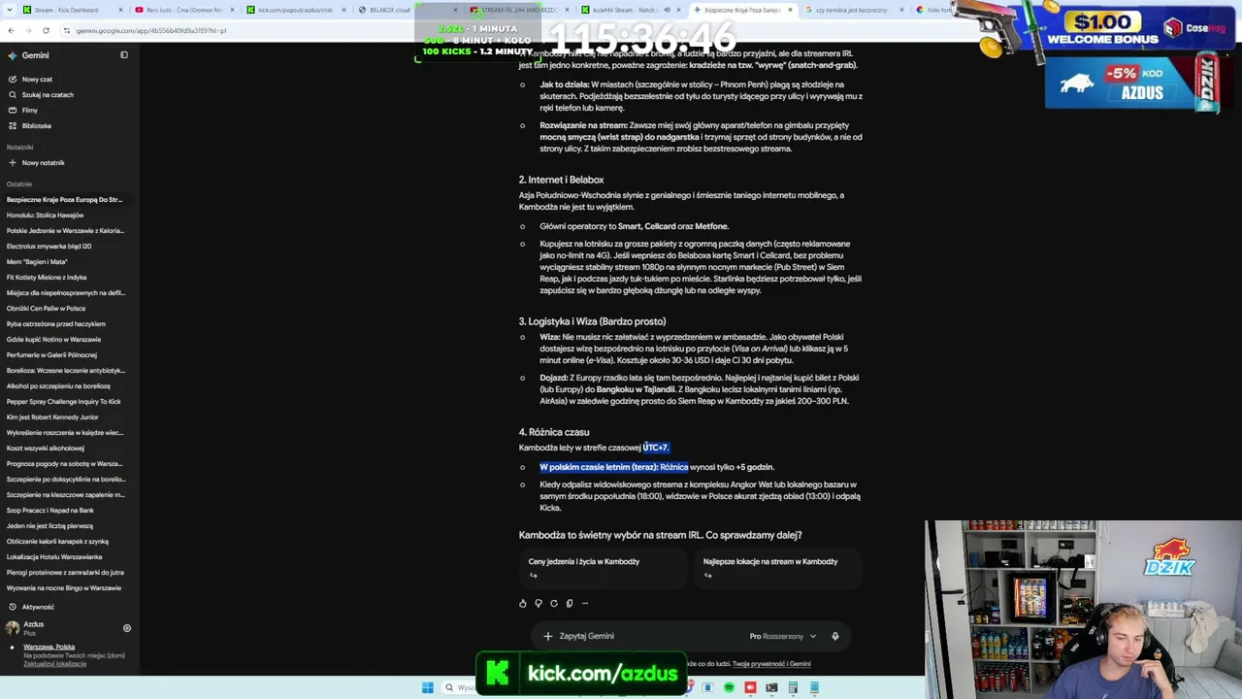Open the Calculator taskbar icon
Image resolution: width=1242 pixels, height=699 pixels.
coord(793,688)
